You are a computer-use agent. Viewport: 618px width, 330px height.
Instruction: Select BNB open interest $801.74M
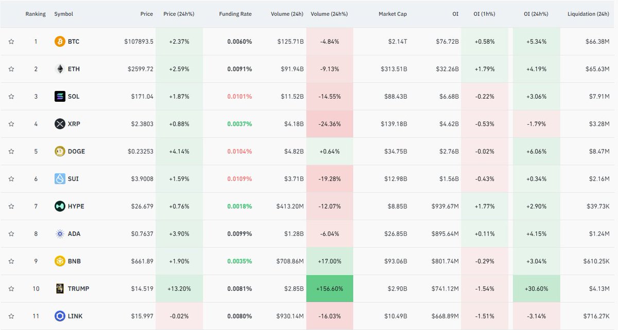[445, 262]
